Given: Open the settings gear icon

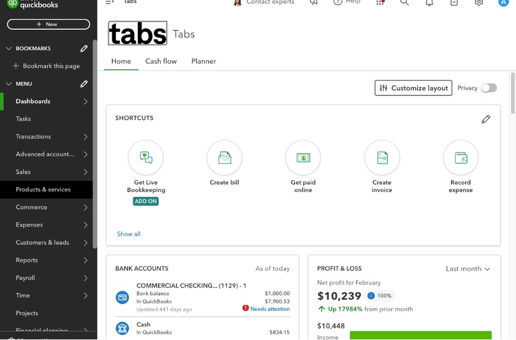Looking at the screenshot, I should click(478, 2).
